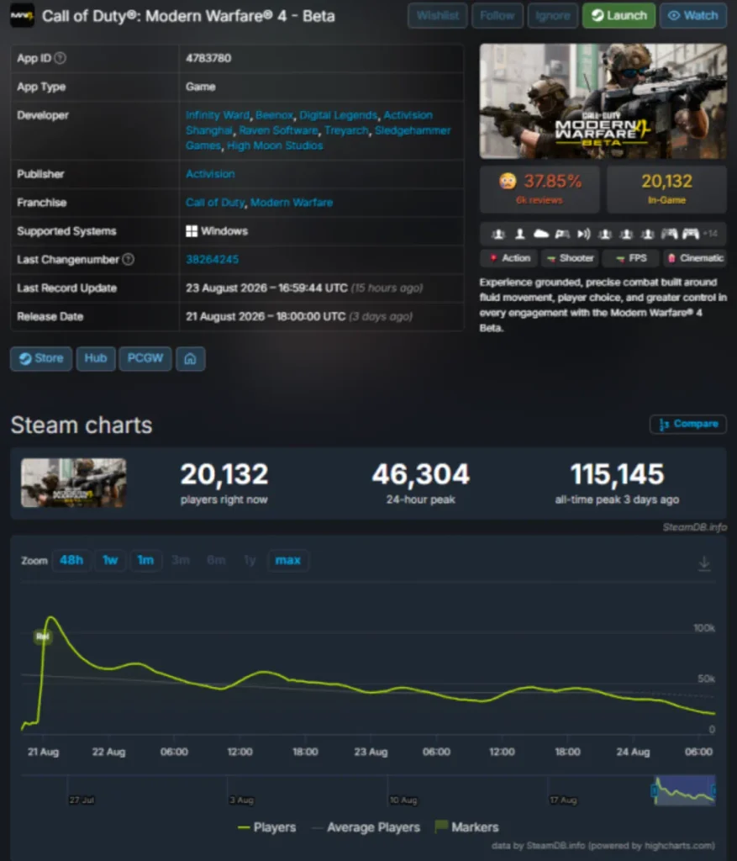Viewport: 737px width, 861px height.
Task: Open the Modern Warfare franchise link
Action: tap(292, 203)
